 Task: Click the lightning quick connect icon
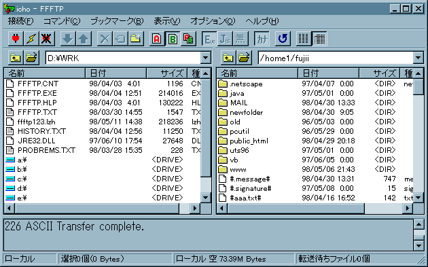(x=31, y=39)
